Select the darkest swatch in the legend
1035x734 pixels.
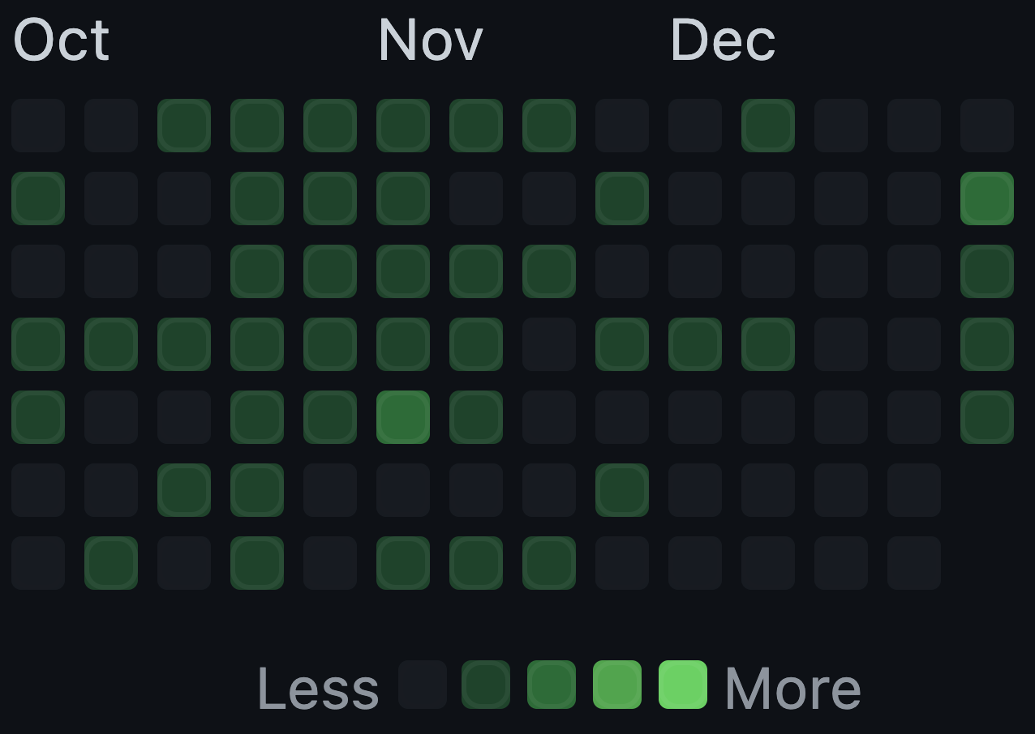[x=422, y=685]
